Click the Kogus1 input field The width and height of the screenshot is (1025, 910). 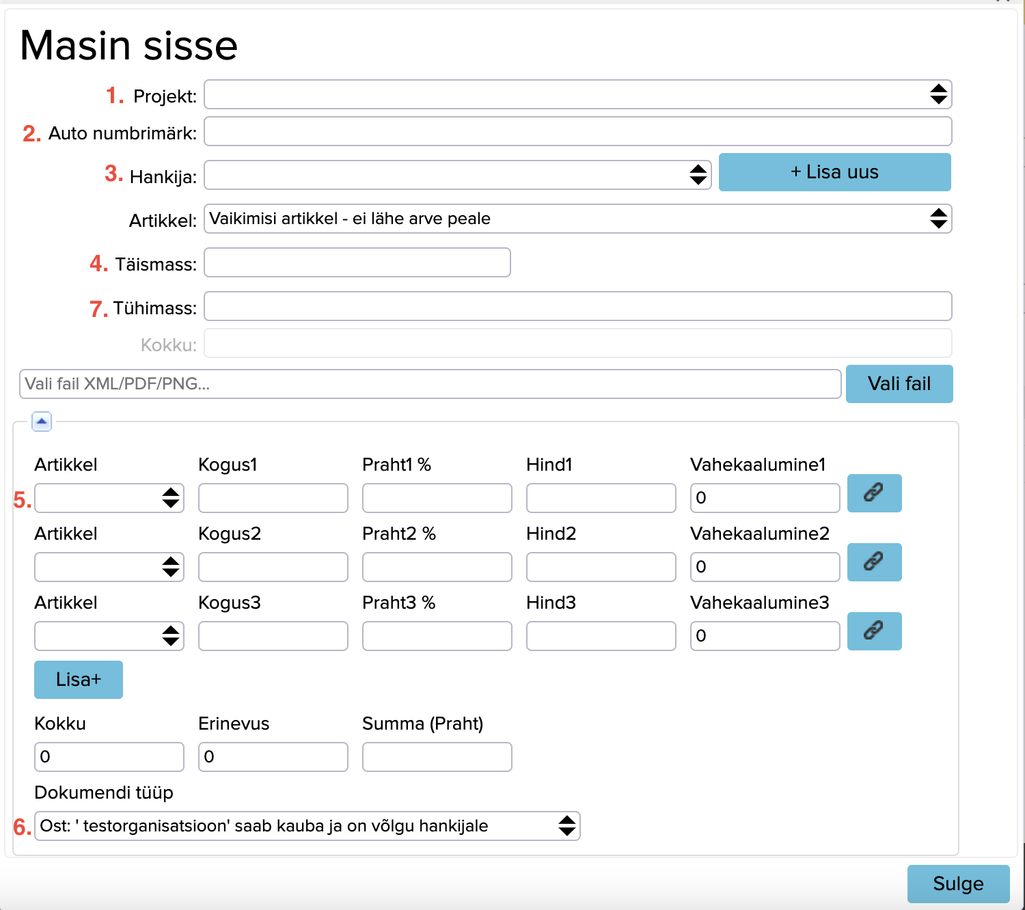click(x=273, y=498)
